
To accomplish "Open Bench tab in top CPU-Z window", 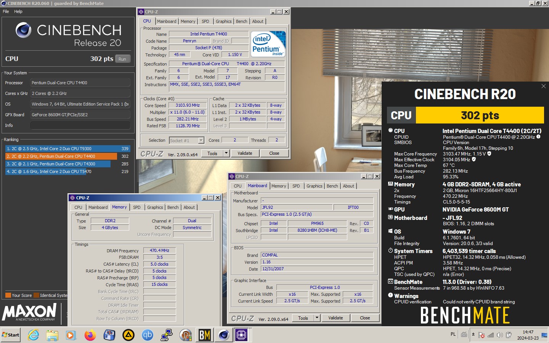I will pyautogui.click(x=241, y=21).
